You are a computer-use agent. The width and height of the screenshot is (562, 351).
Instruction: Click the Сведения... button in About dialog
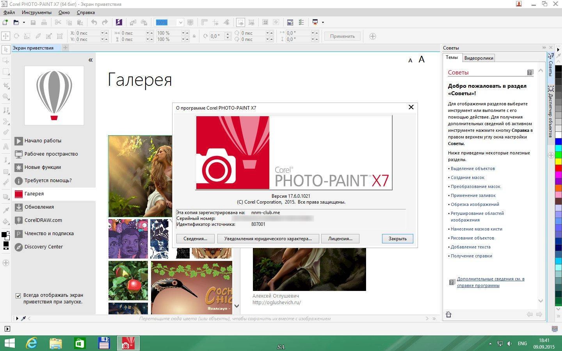pyautogui.click(x=195, y=239)
